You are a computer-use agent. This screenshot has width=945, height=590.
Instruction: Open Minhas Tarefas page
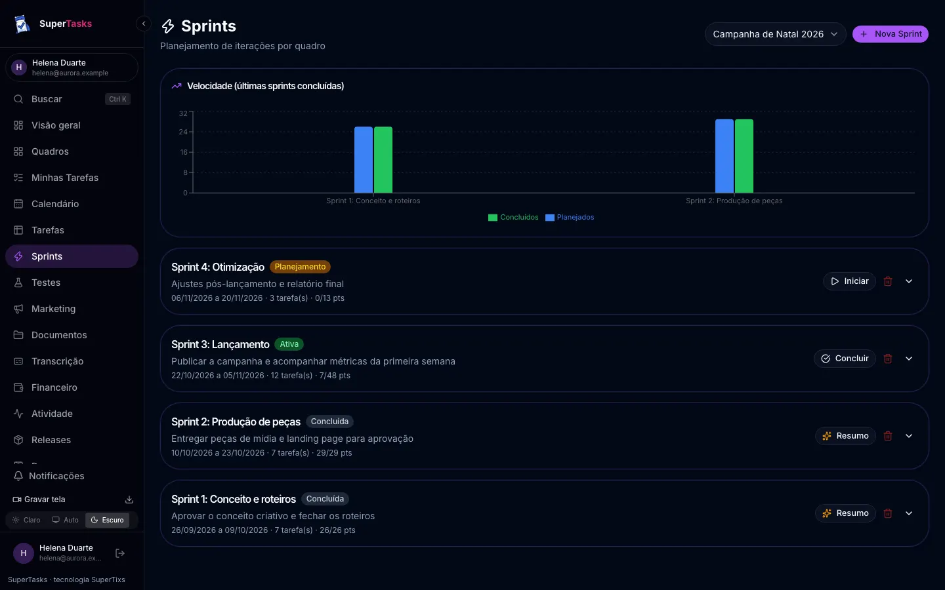point(72,178)
